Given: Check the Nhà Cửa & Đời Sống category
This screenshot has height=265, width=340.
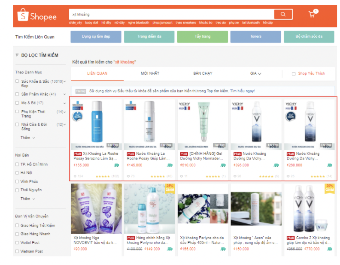Looking at the screenshot, I should 17,124.
